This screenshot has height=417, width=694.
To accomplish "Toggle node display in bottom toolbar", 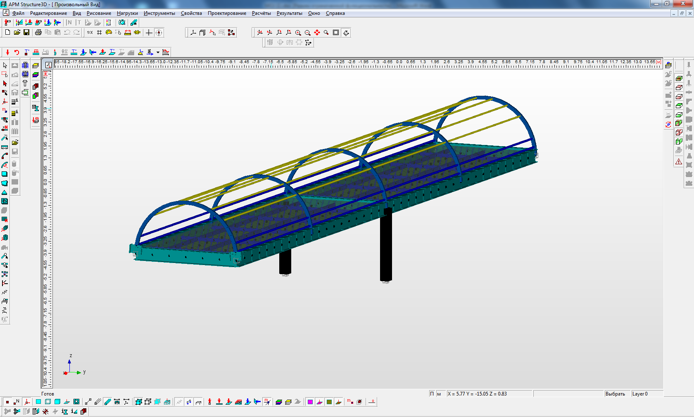I will click(7, 402).
